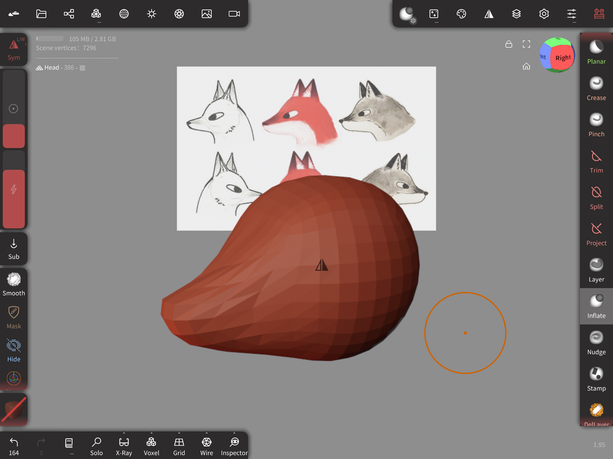The image size is (613, 459).
Task: Click the red material color swatch
Action: click(x=14, y=410)
